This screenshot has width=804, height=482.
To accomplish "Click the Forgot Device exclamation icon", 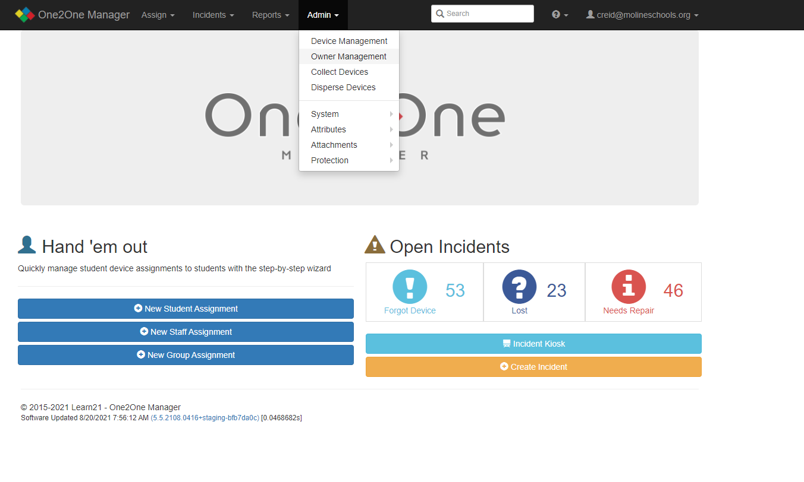I will [x=410, y=287].
